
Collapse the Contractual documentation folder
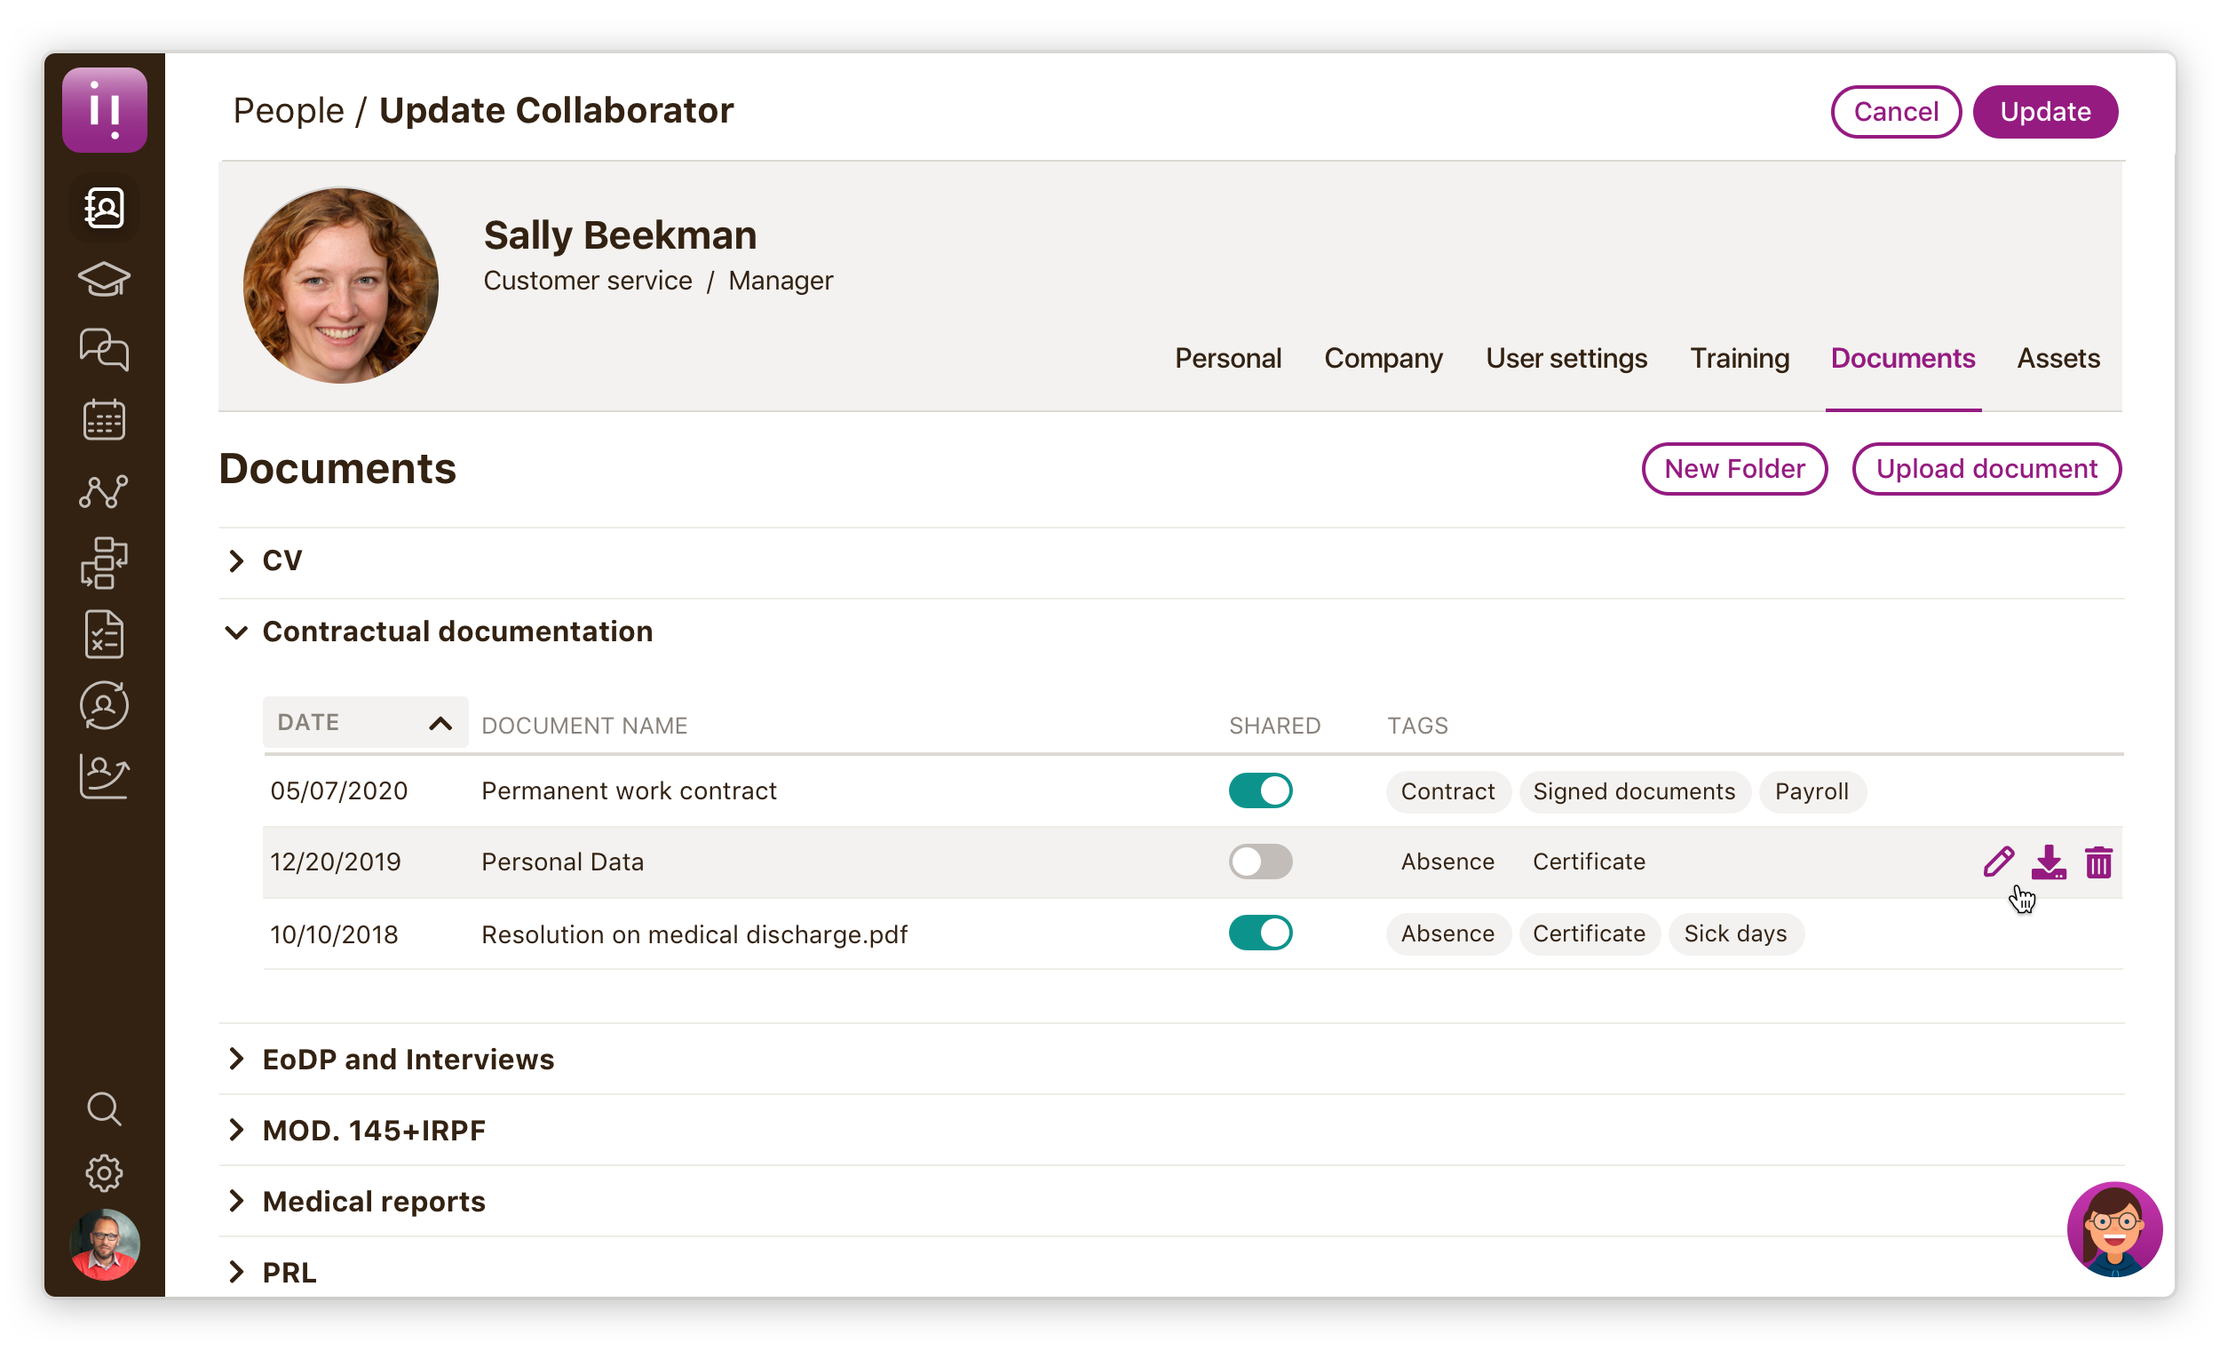pos(237,631)
